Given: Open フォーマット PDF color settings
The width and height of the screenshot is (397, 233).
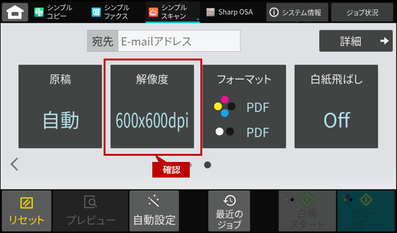Looking at the screenshot, I should 244,107.
